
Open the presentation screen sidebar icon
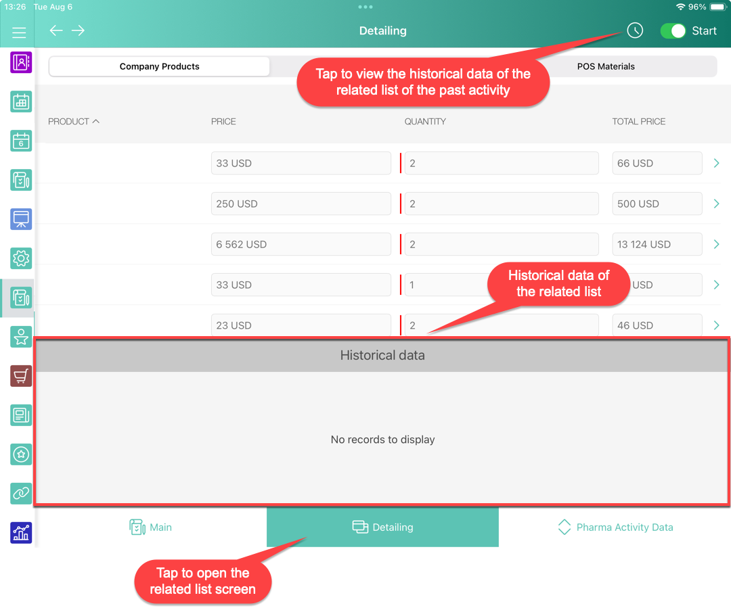coord(21,219)
